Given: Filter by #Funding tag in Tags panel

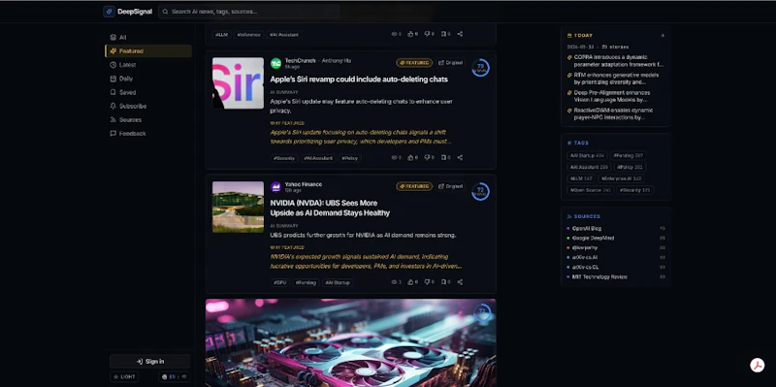Looking at the screenshot, I should pos(629,155).
